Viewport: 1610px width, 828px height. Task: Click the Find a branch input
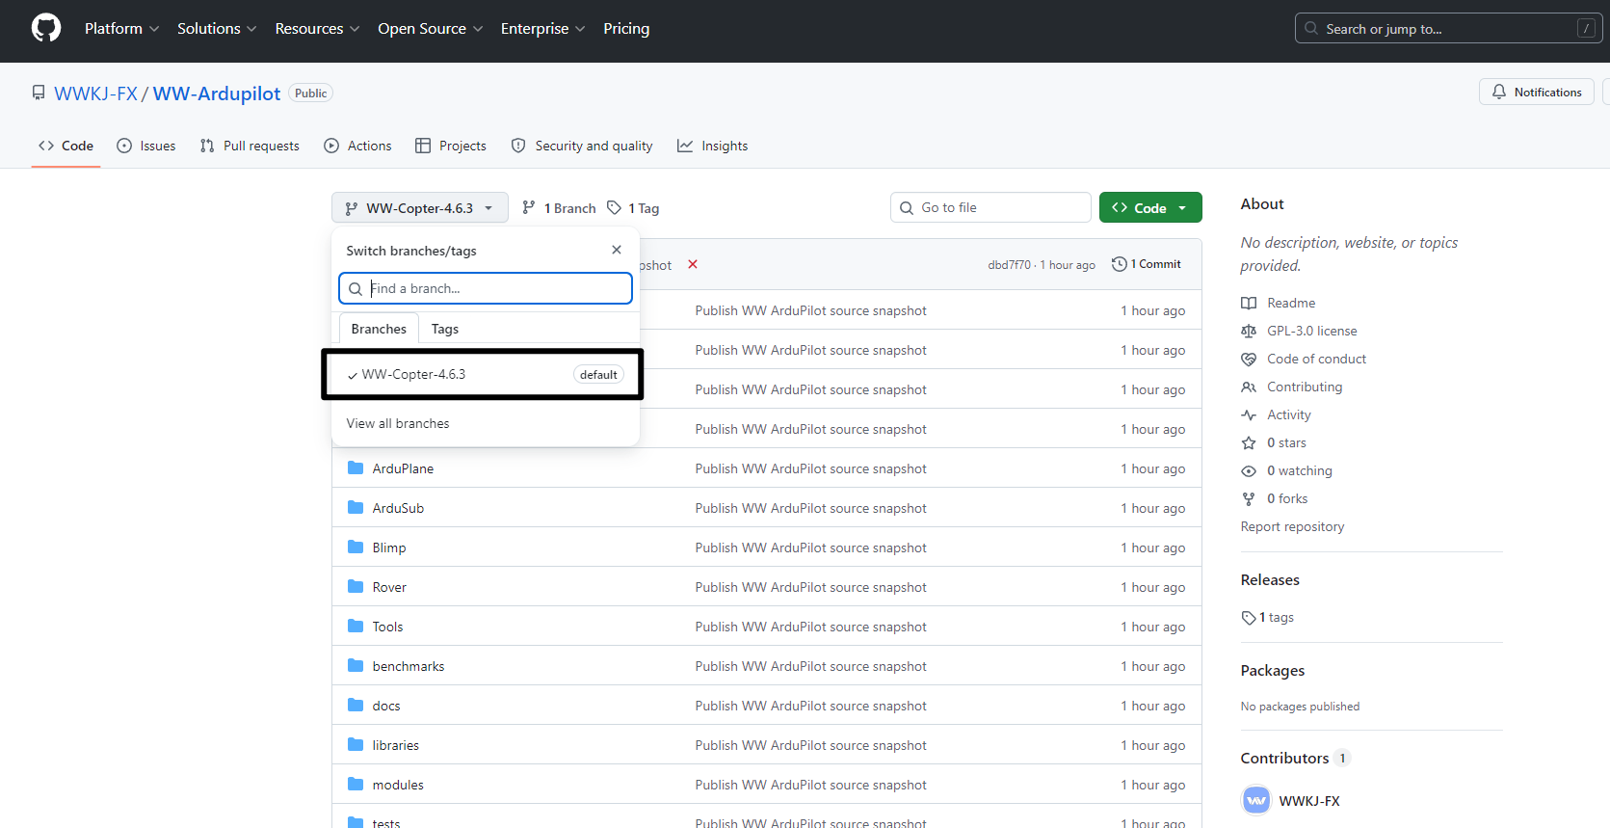pyautogui.click(x=496, y=288)
